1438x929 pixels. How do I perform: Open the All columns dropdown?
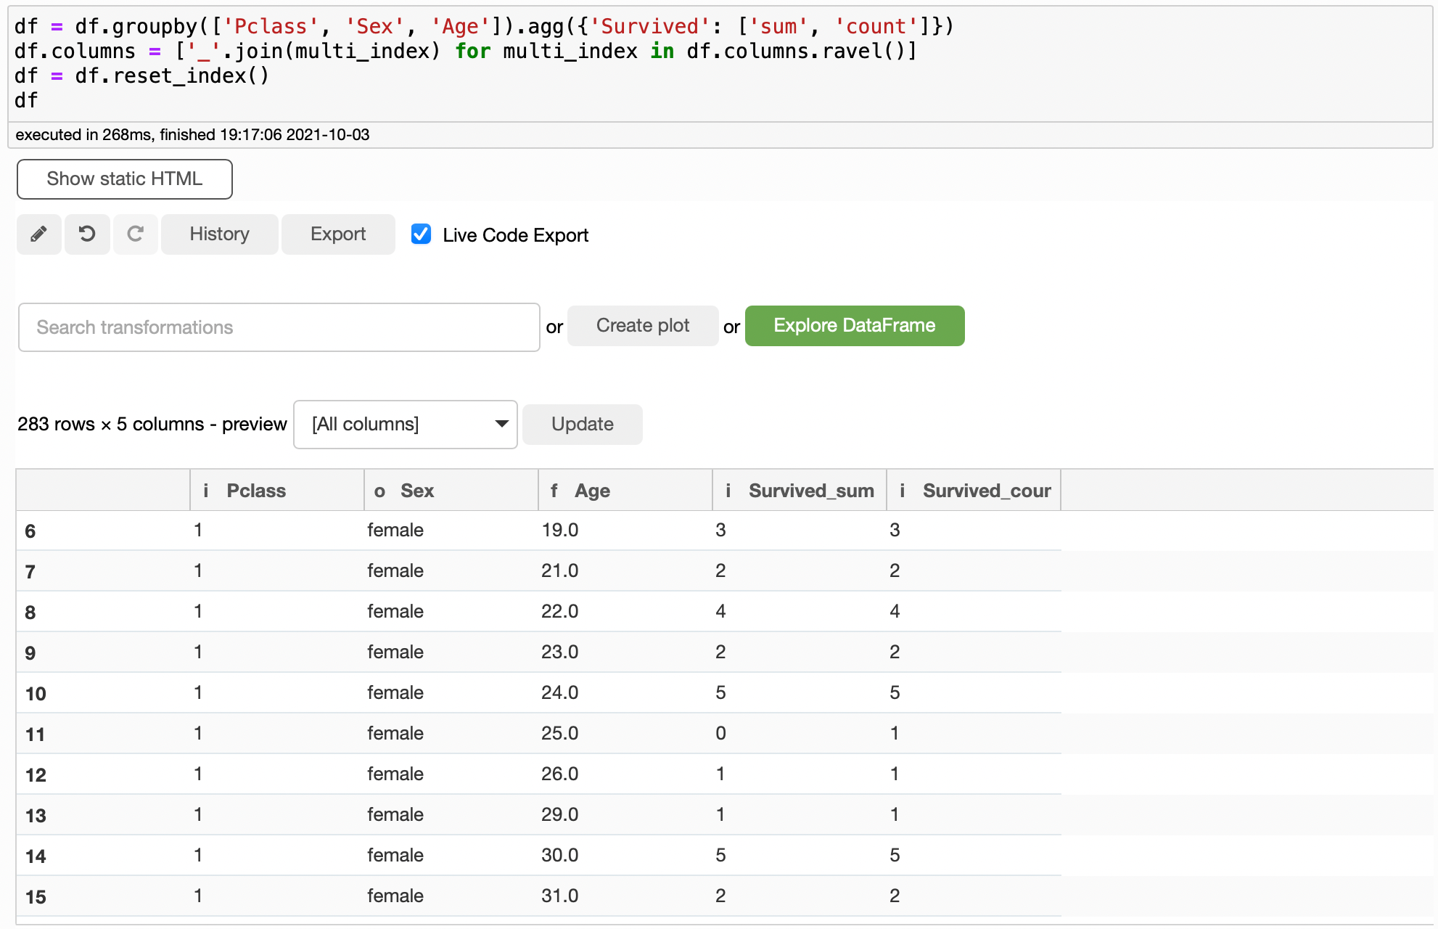point(405,424)
